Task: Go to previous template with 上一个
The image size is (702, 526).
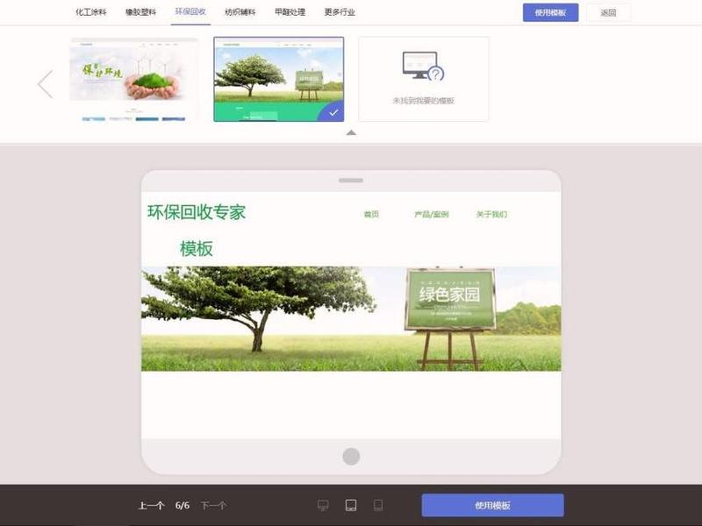Action: pos(151,506)
